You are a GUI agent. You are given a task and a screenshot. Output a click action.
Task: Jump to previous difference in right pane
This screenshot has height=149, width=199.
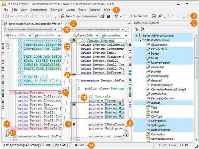click(x=126, y=130)
